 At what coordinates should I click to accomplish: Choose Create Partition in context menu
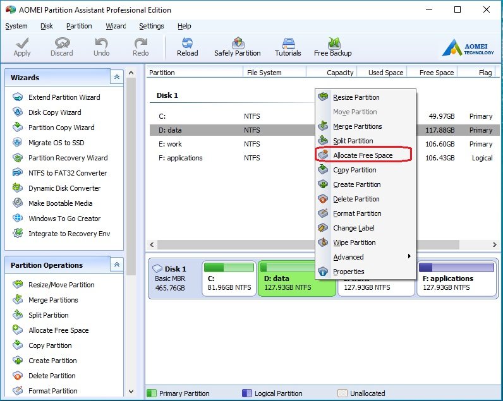365,184
